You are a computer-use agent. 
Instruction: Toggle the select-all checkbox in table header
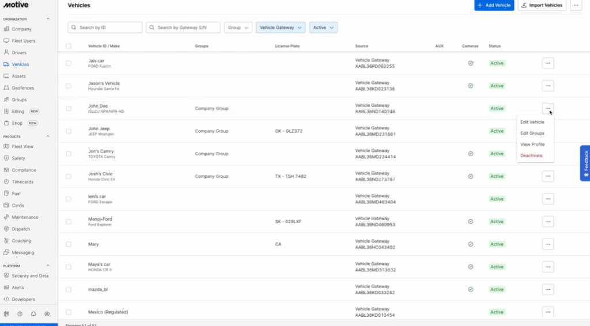[x=69, y=46]
